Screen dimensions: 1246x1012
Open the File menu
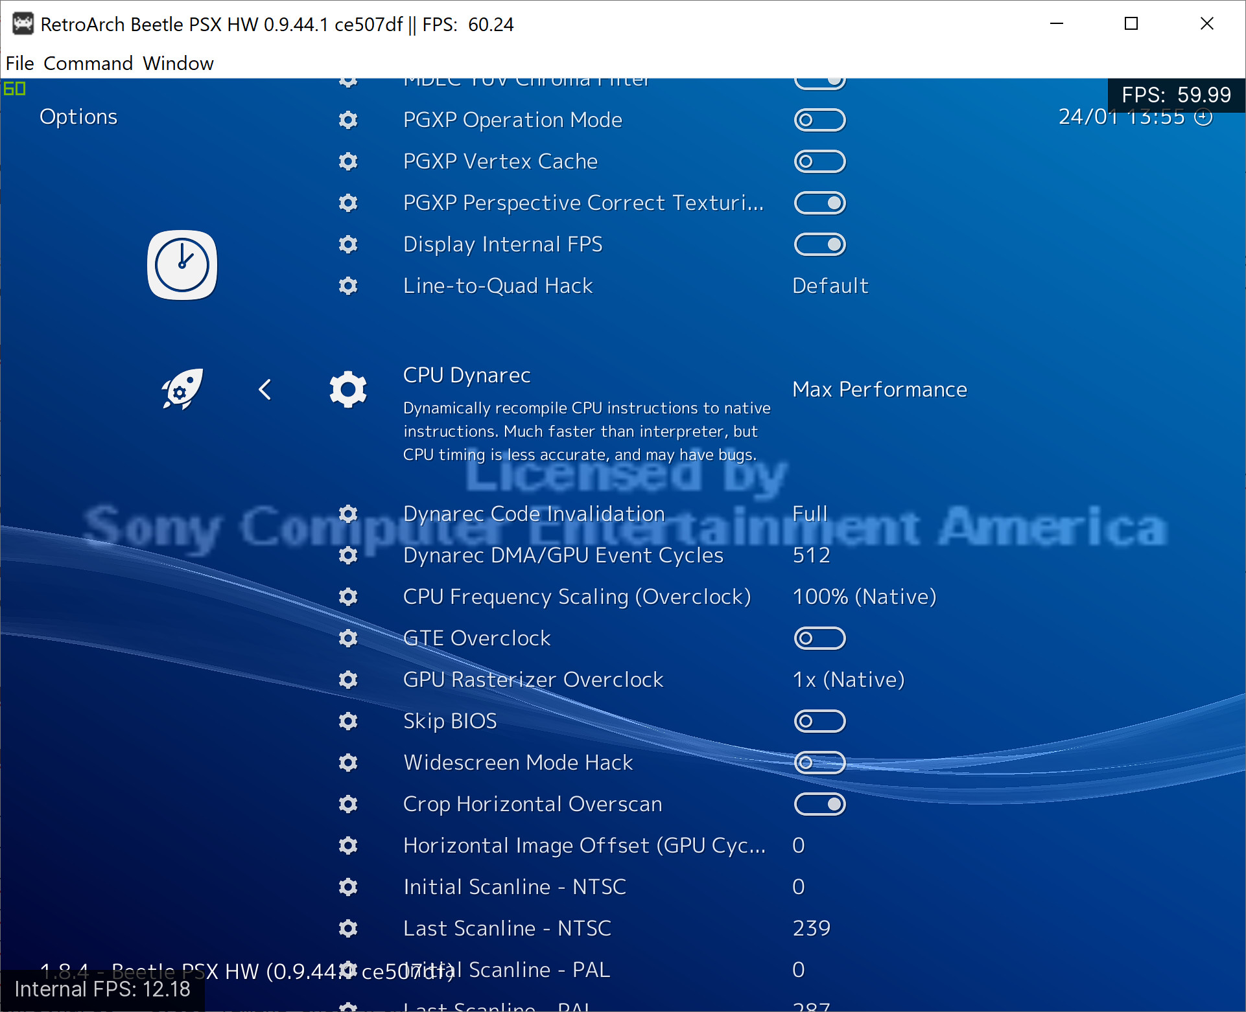[19, 63]
